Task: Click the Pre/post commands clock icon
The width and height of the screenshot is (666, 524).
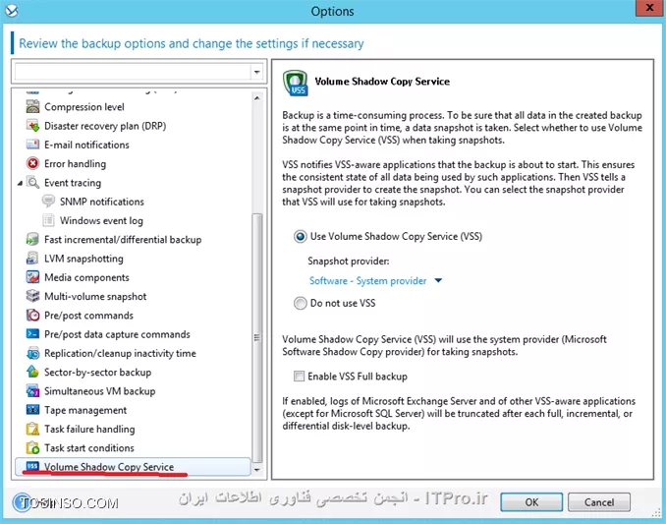Action: click(x=32, y=316)
